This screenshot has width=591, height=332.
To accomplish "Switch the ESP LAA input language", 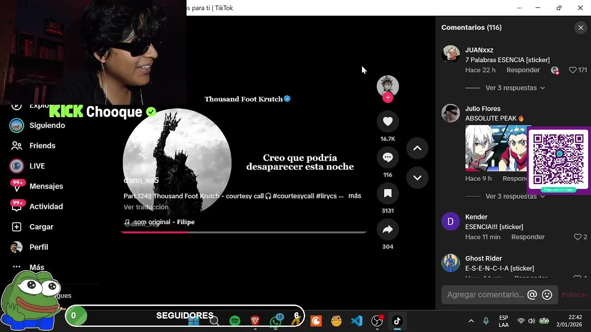I will pos(504,321).
